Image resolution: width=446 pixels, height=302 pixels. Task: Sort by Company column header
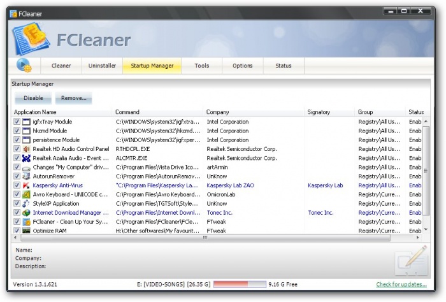pyautogui.click(x=254, y=112)
